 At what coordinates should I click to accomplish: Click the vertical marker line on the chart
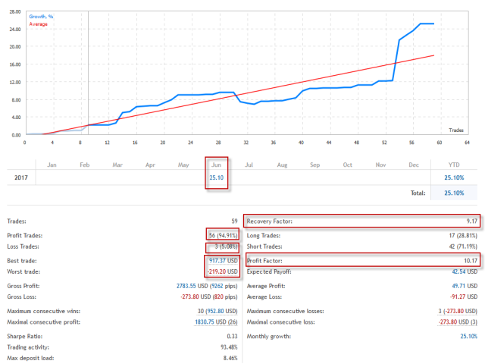pyautogui.click(x=88, y=76)
